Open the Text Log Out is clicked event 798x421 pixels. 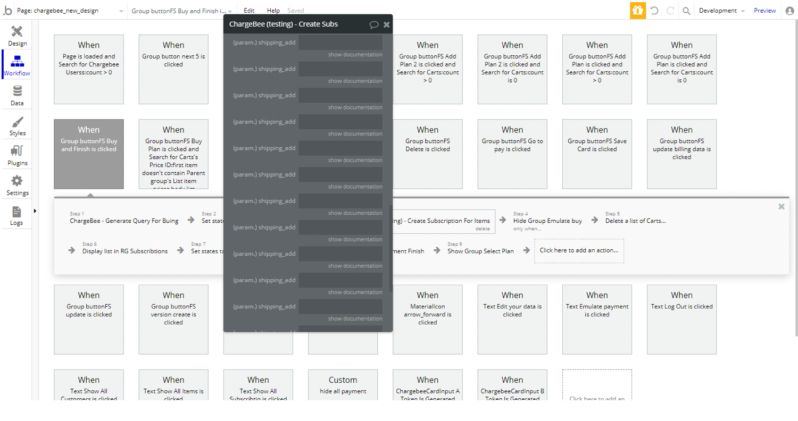pyautogui.click(x=681, y=319)
